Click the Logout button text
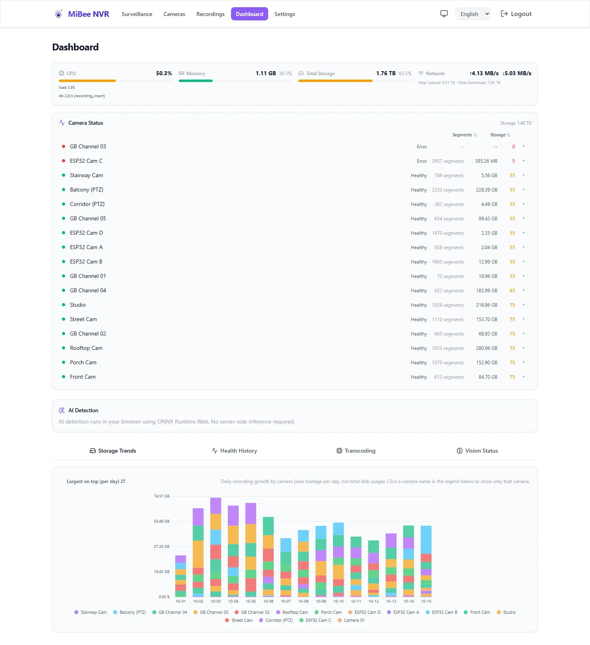Viewport: 590px width, 645px height. 521,14
